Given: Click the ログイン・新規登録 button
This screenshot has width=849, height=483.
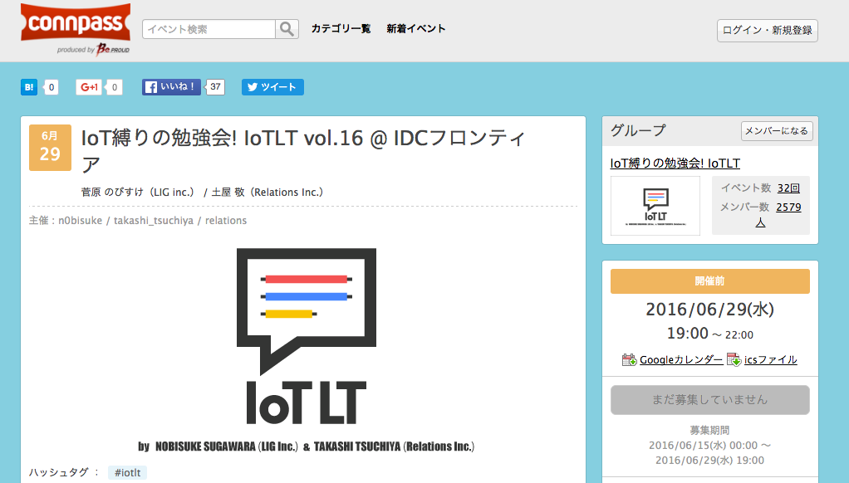Looking at the screenshot, I should click(x=768, y=30).
